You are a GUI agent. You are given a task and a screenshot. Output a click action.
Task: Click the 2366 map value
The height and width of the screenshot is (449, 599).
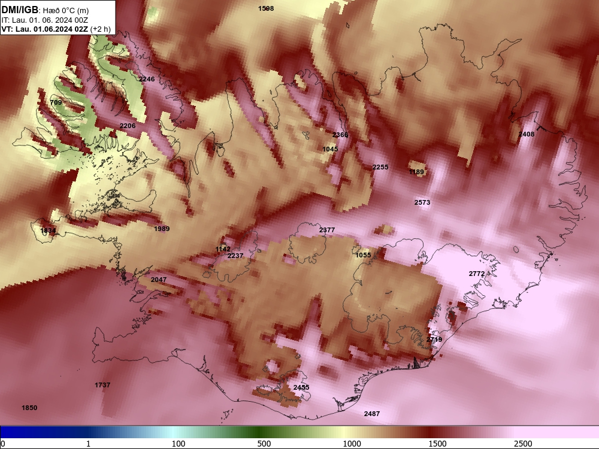340,135
